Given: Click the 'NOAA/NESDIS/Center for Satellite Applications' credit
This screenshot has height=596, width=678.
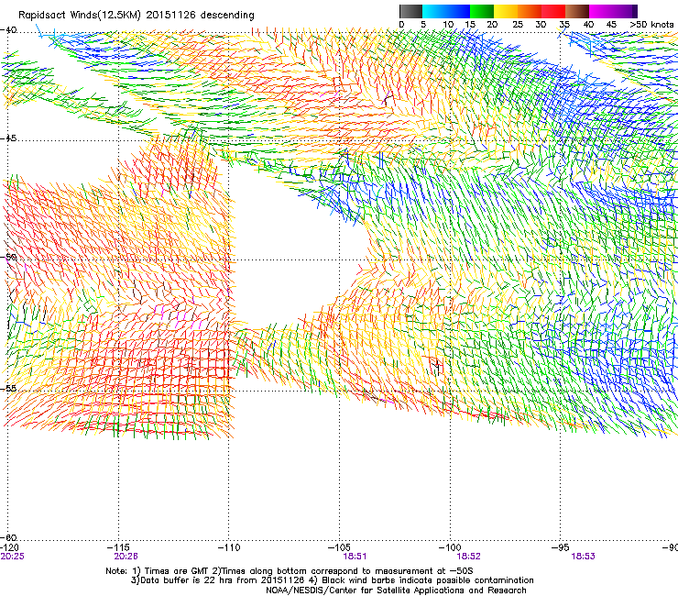Looking at the screenshot, I should tap(396, 590).
